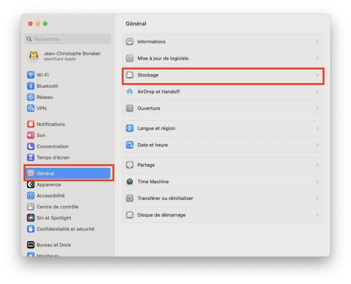This screenshot has width=351, height=284.
Task: Click the tiger account avatar
Action: 34,56
